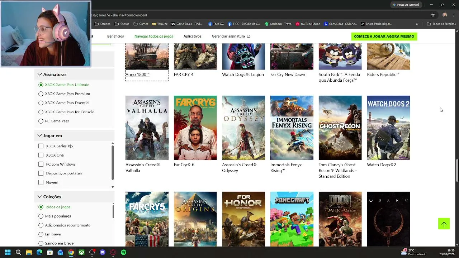Click the page vertical scrollbar thumb

coord(457,171)
